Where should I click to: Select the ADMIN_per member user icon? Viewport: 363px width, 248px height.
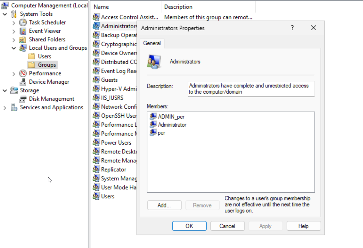pyautogui.click(x=153, y=117)
